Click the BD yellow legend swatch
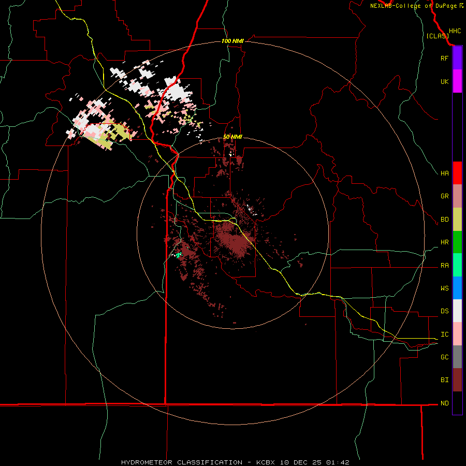The width and height of the screenshot is (466, 466). pos(457,220)
